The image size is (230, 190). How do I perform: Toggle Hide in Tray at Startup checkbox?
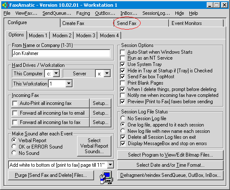coord(122,71)
